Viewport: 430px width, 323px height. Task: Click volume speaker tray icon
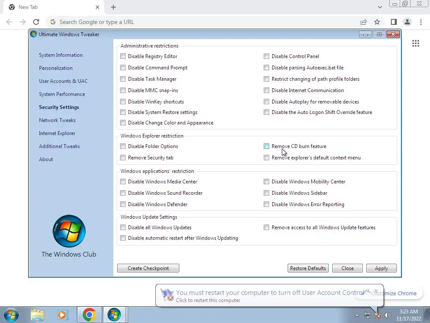tap(388, 315)
